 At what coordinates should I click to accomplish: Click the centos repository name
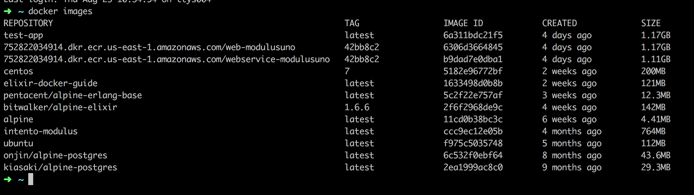tap(18, 71)
